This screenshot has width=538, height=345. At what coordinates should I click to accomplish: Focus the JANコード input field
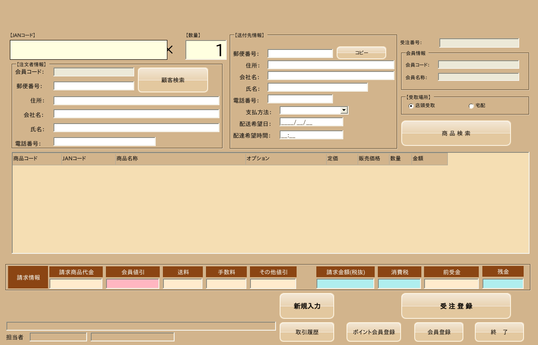tap(88, 50)
